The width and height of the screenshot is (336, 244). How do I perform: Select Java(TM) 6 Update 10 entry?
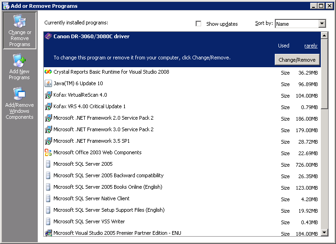(x=78, y=83)
